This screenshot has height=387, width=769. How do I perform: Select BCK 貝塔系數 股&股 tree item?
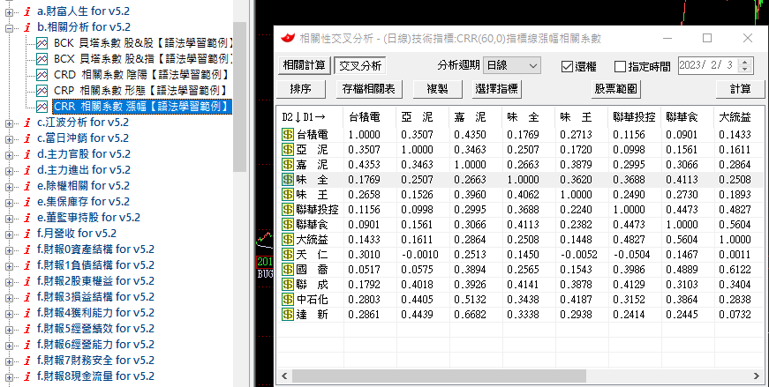pyautogui.click(x=143, y=43)
